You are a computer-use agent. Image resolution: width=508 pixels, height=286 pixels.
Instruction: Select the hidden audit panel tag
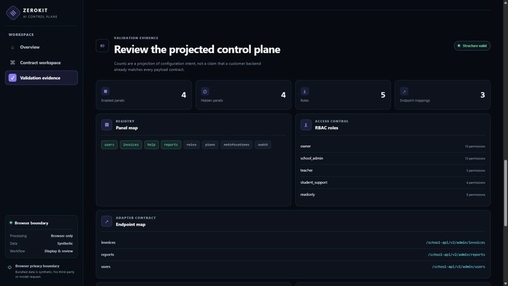pyautogui.click(x=263, y=145)
